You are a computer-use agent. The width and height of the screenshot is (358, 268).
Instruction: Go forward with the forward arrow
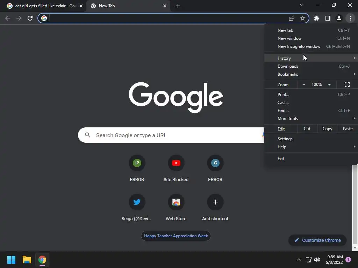click(19, 18)
